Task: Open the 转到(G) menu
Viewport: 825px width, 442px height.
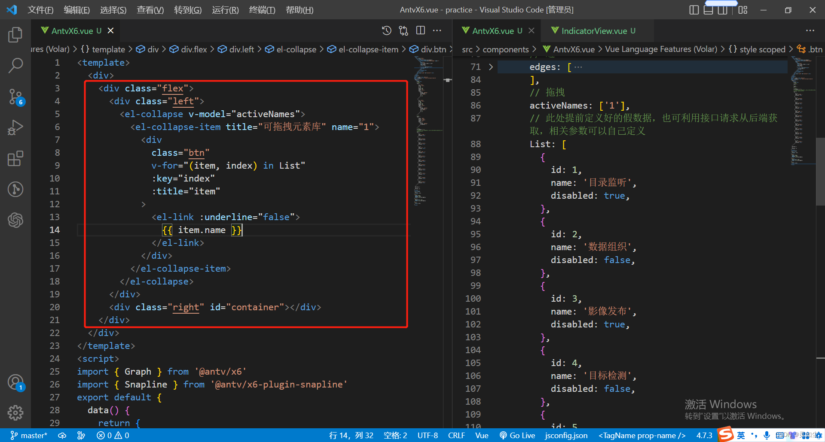Action: point(188,10)
